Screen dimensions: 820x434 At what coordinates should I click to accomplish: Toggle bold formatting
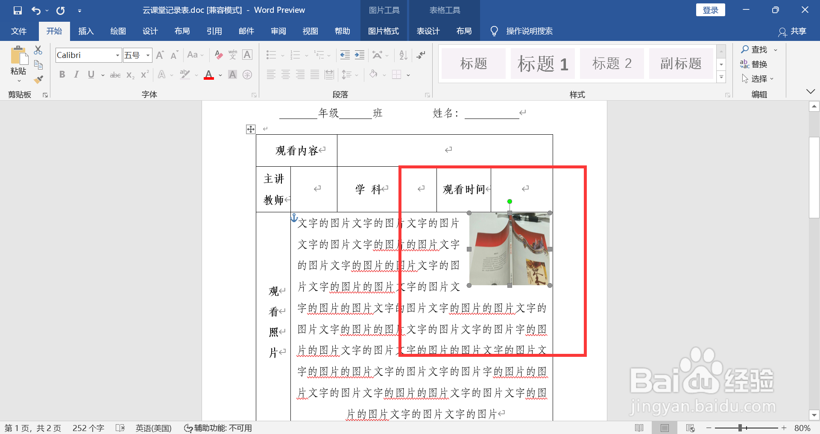tap(62, 75)
